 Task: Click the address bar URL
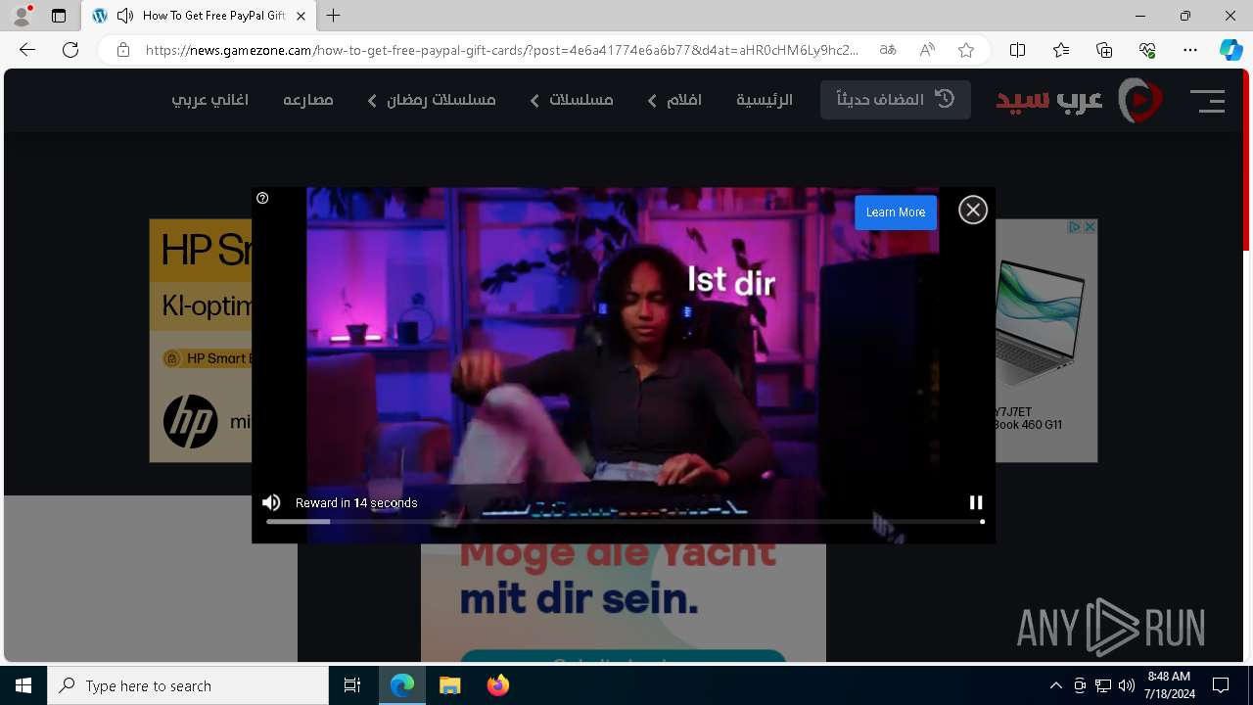click(501, 50)
